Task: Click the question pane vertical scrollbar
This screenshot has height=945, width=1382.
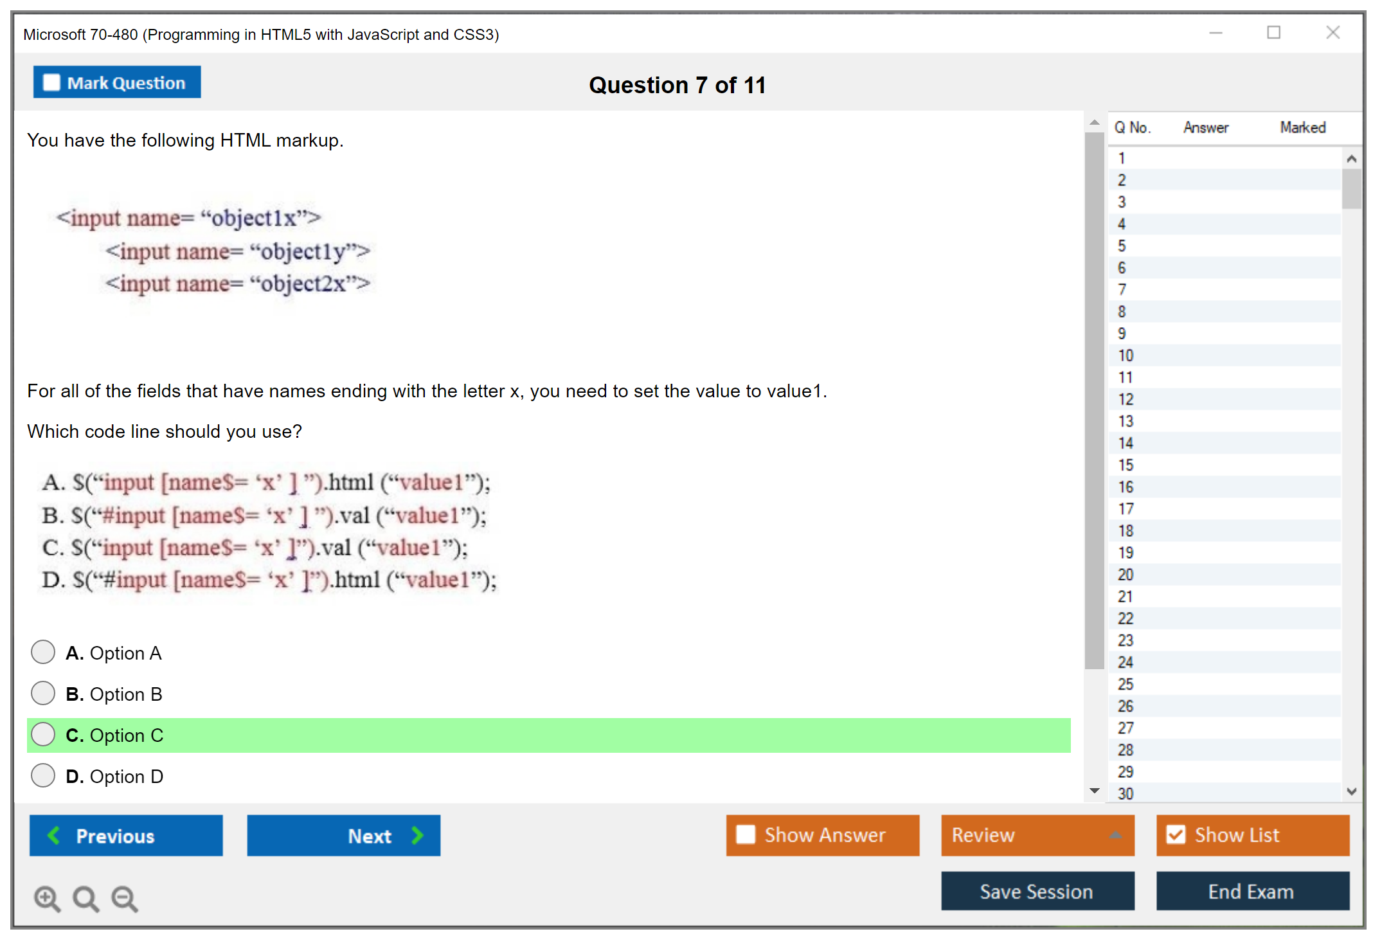Action: (x=1094, y=399)
